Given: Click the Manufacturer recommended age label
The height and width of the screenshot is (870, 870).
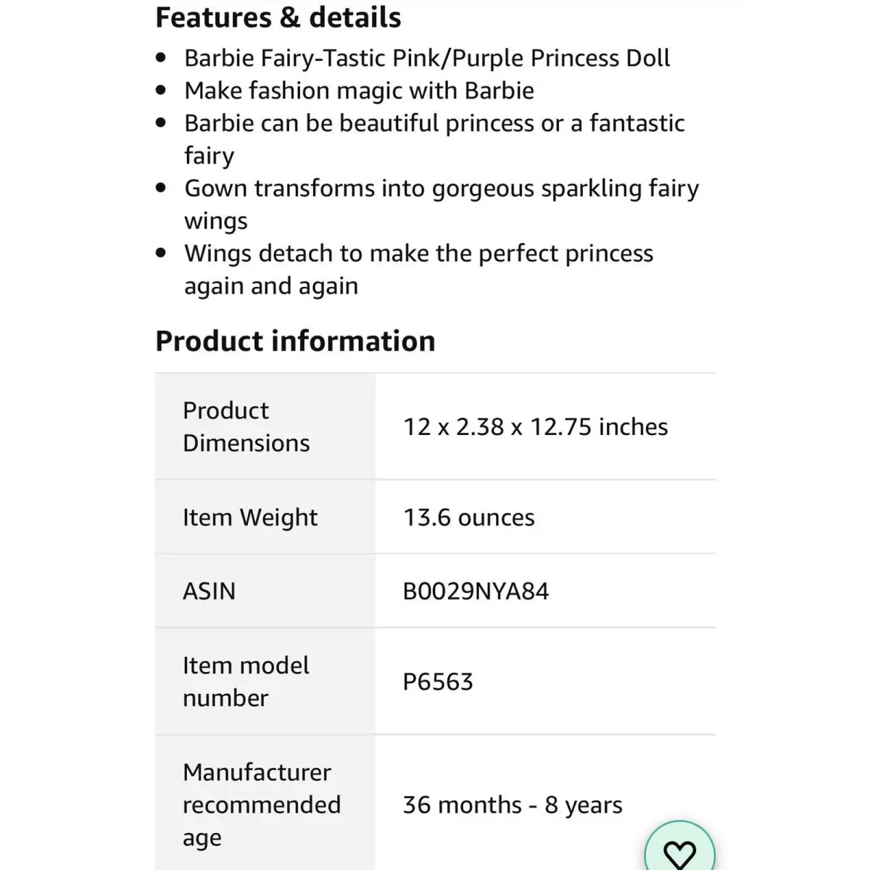Looking at the screenshot, I should (262, 805).
